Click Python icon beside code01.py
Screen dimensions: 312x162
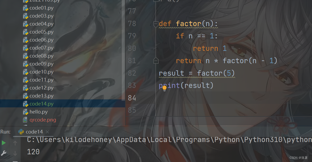click(26, 8)
